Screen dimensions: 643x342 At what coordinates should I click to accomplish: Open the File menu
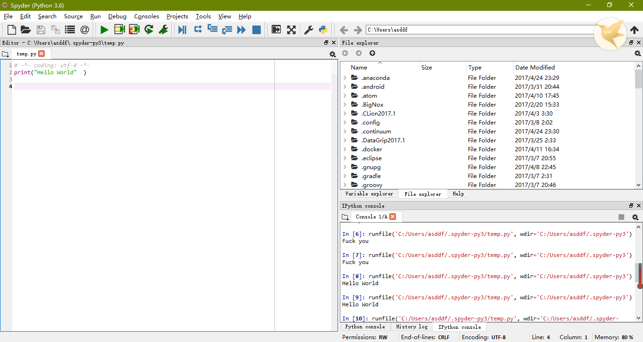(8, 16)
